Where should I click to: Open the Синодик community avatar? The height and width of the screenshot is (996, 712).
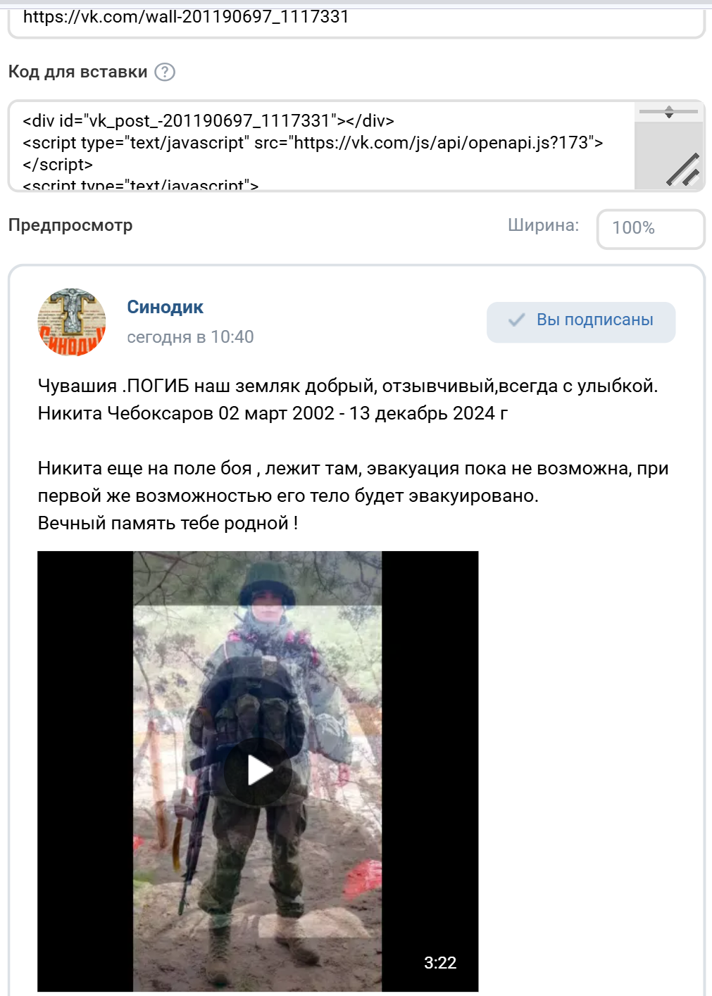point(71,322)
